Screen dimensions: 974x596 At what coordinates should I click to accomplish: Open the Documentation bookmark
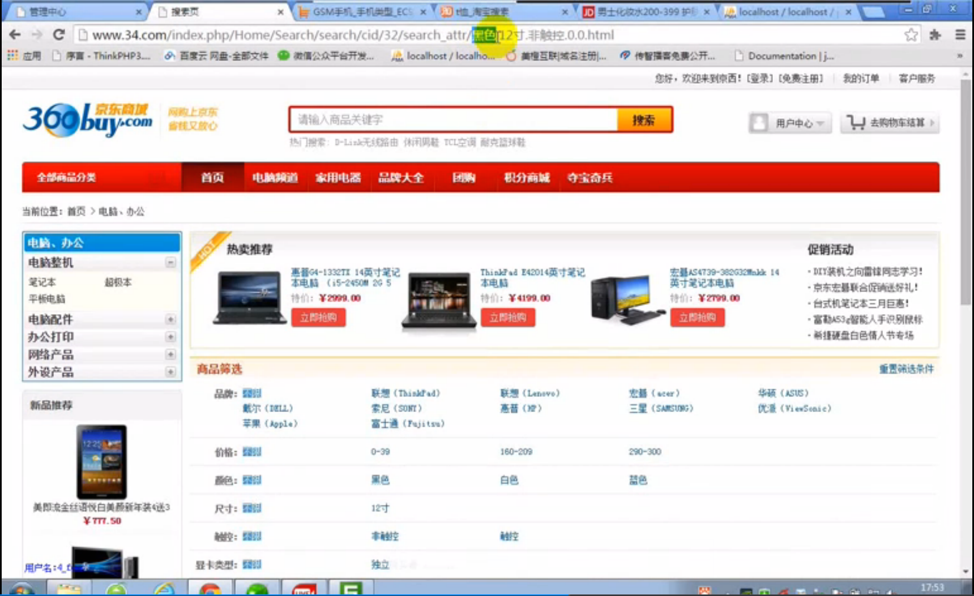[x=784, y=55]
